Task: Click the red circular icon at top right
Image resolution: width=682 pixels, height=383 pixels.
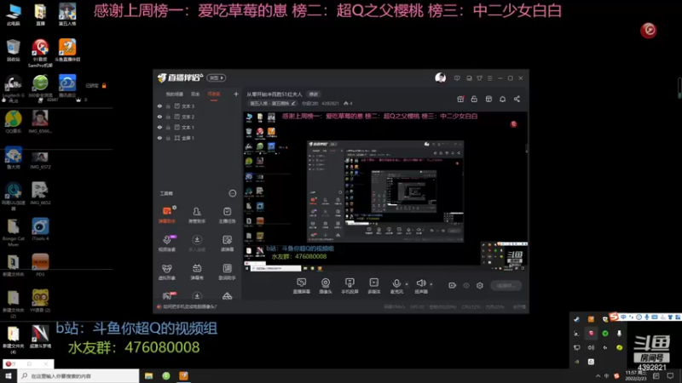Action: 648,30
